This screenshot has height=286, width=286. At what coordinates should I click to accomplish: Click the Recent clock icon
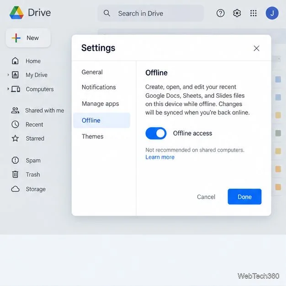(x=15, y=124)
